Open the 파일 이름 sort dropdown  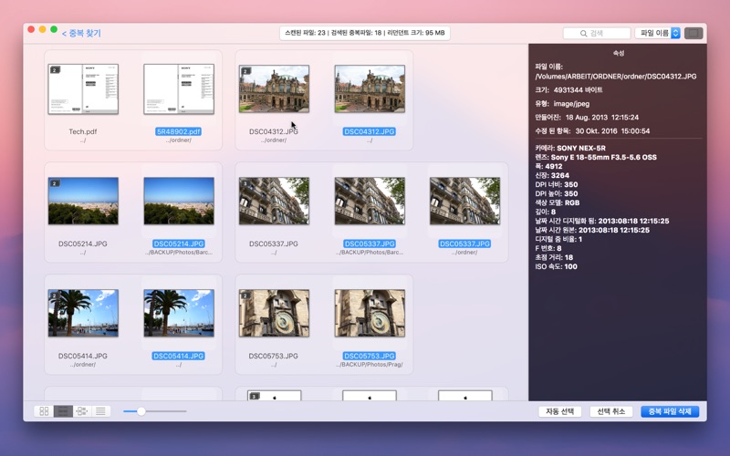point(658,33)
